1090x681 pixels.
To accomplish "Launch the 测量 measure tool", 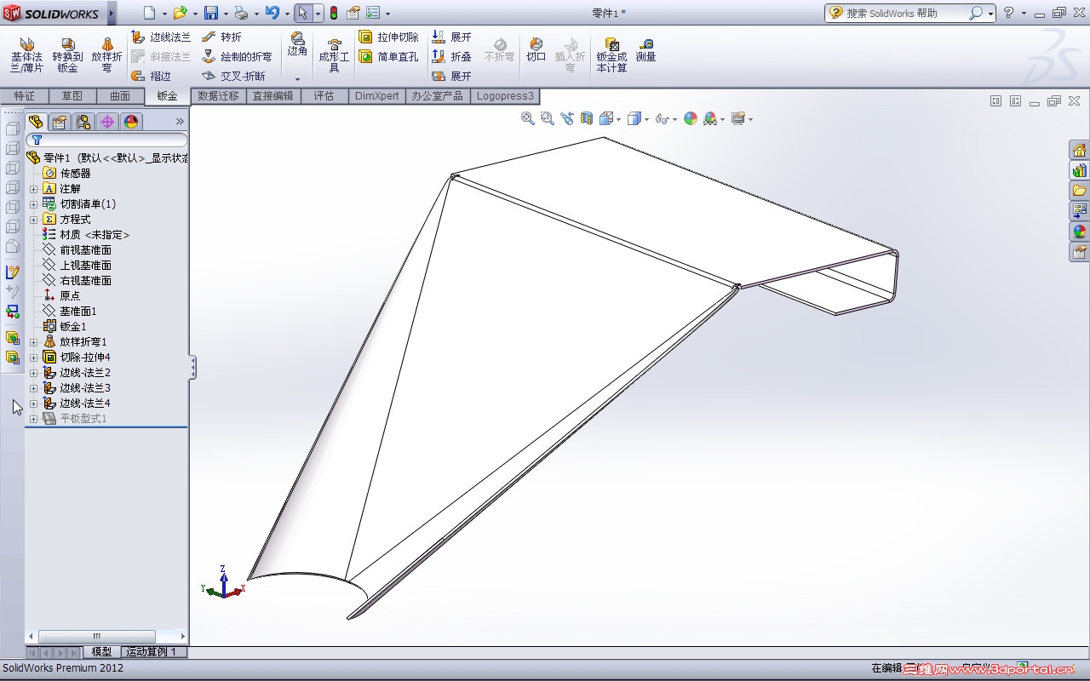I will 645,50.
